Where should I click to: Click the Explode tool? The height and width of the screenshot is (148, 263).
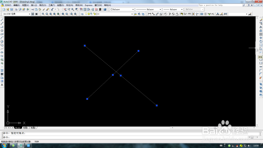261,78
